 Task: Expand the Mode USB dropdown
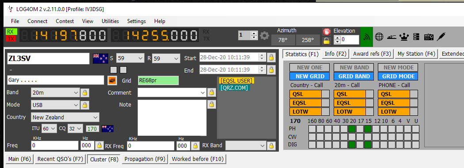(x=55, y=105)
